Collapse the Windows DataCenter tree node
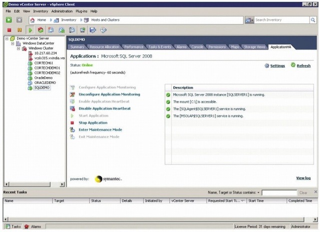320x232 pixels. point(12,43)
